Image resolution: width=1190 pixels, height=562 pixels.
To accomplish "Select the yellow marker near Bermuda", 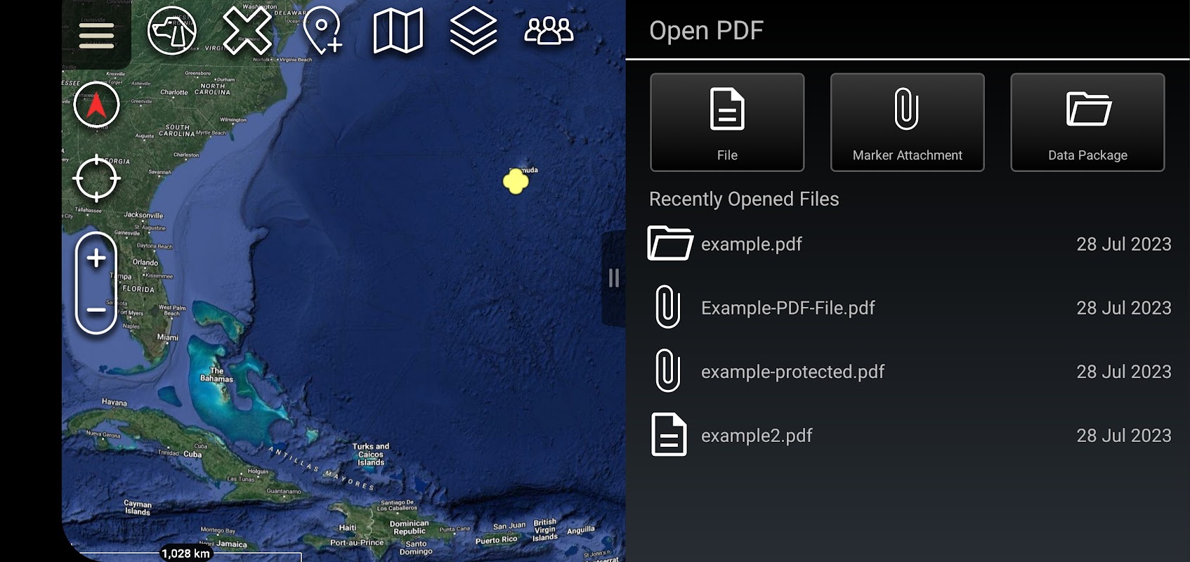I will pos(516,181).
